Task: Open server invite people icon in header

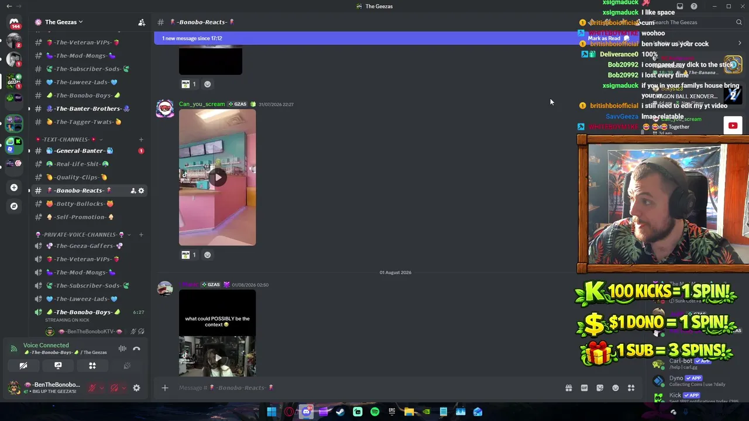Action: [142, 22]
